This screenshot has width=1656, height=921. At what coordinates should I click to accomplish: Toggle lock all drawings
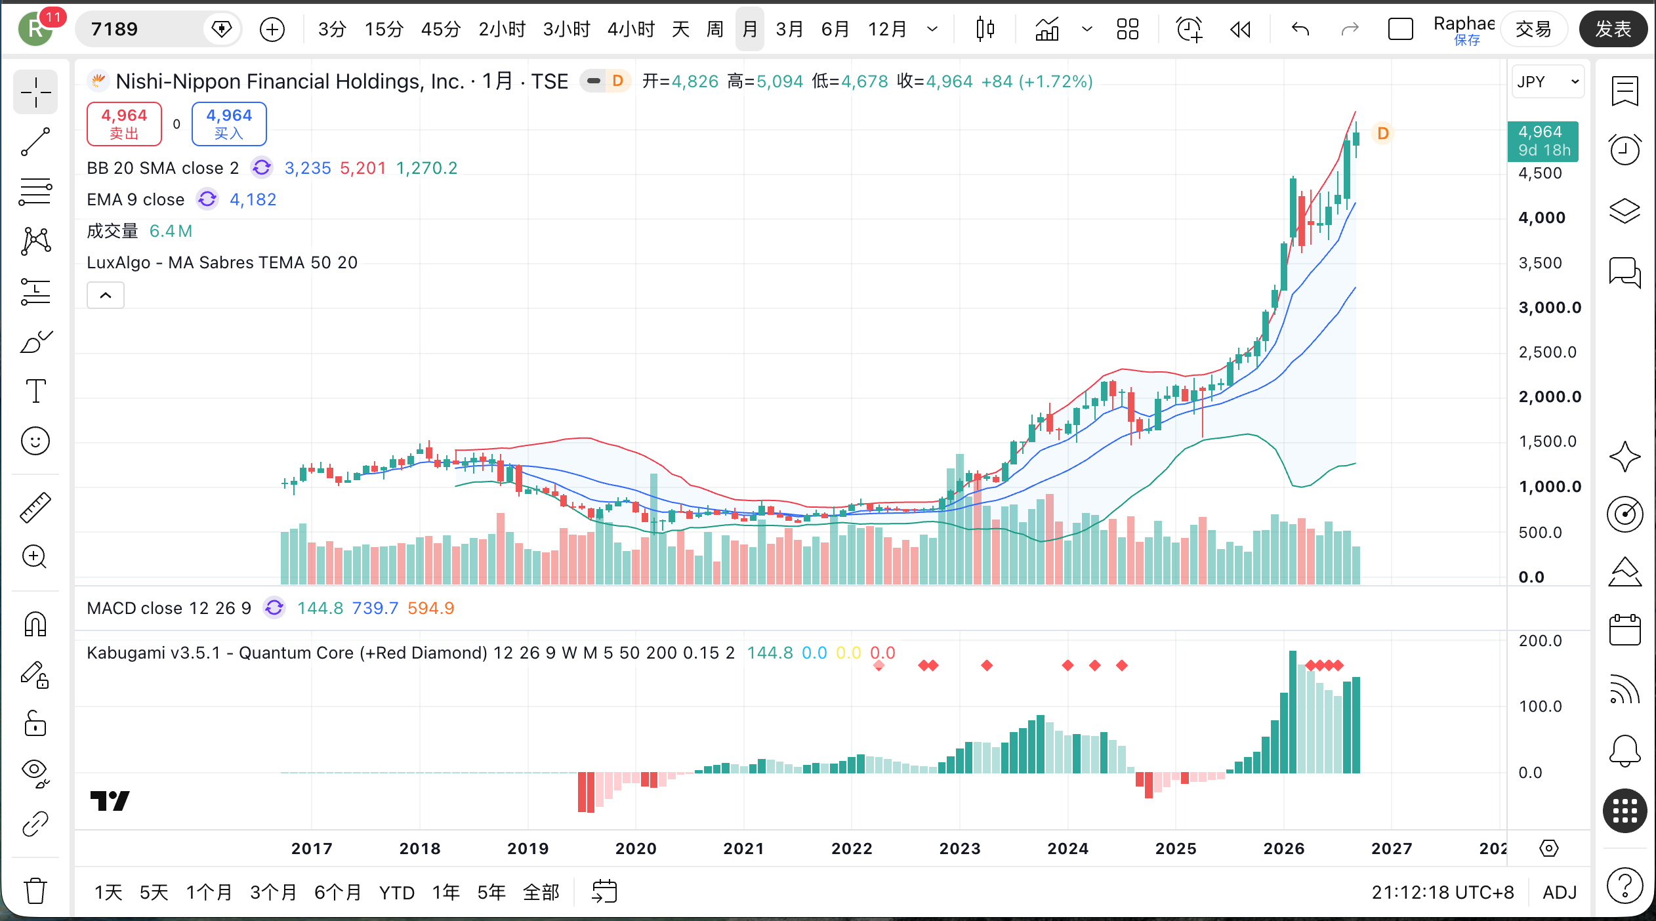pos(35,724)
